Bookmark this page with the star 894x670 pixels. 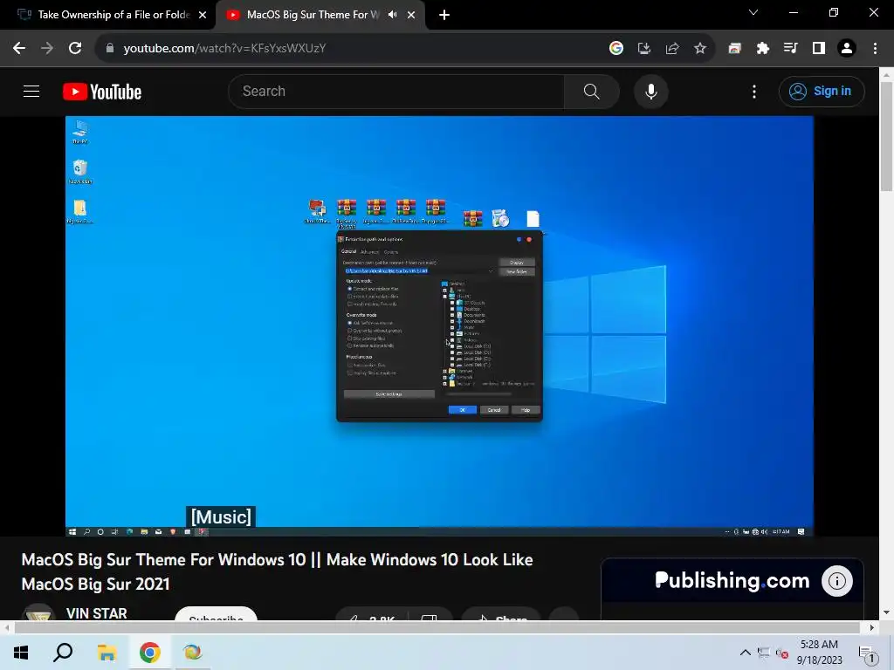point(700,48)
